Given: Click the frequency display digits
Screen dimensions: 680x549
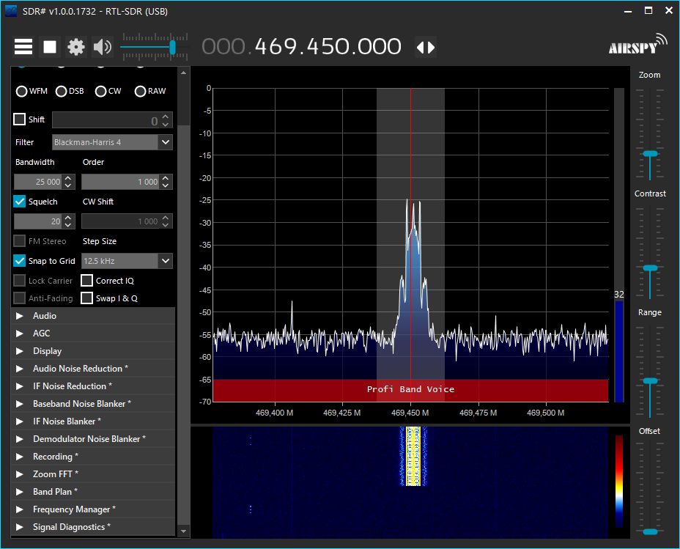Looking at the screenshot, I should [302, 46].
